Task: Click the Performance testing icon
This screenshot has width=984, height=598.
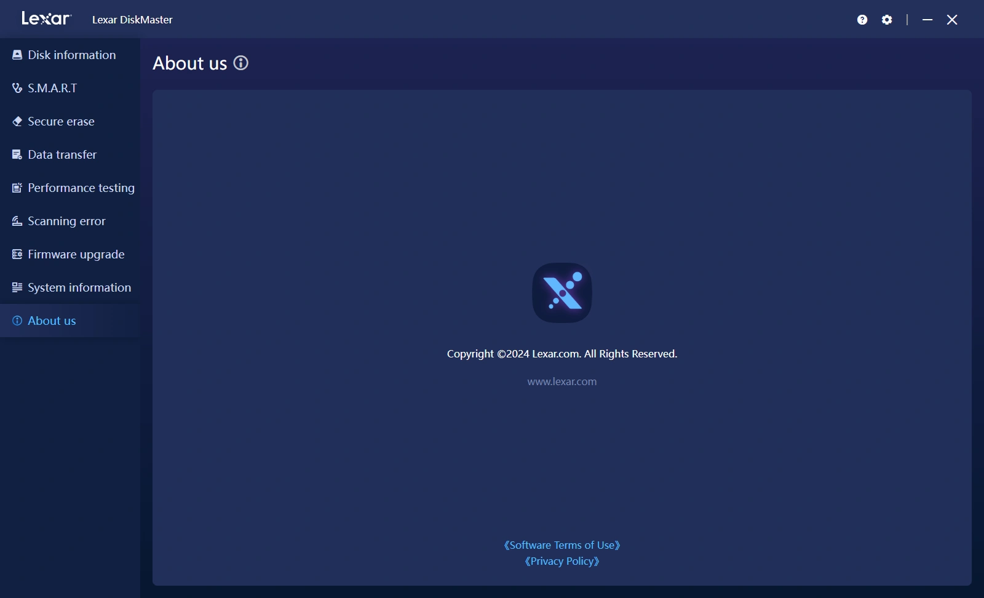Action: click(17, 188)
